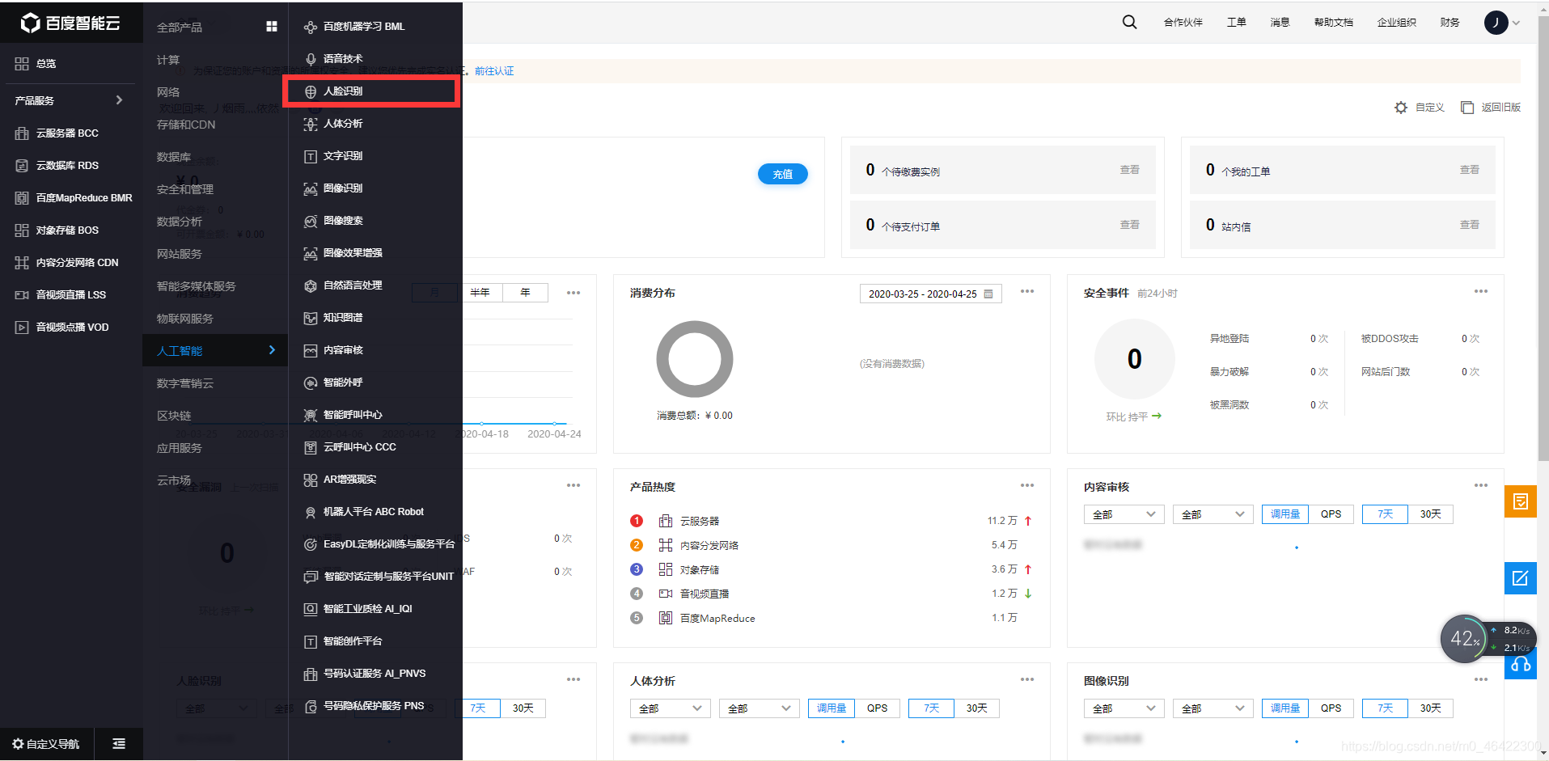
Task: Open the orange survey side button
Action: tap(1521, 501)
